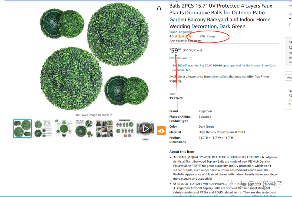The height and width of the screenshot is (197, 292).
Task: Click the main topiary balls product image
Action: point(94,56)
